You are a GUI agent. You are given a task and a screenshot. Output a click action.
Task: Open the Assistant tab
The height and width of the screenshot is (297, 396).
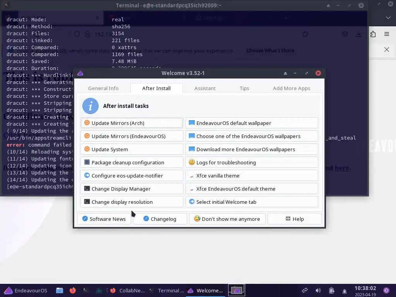pos(205,89)
